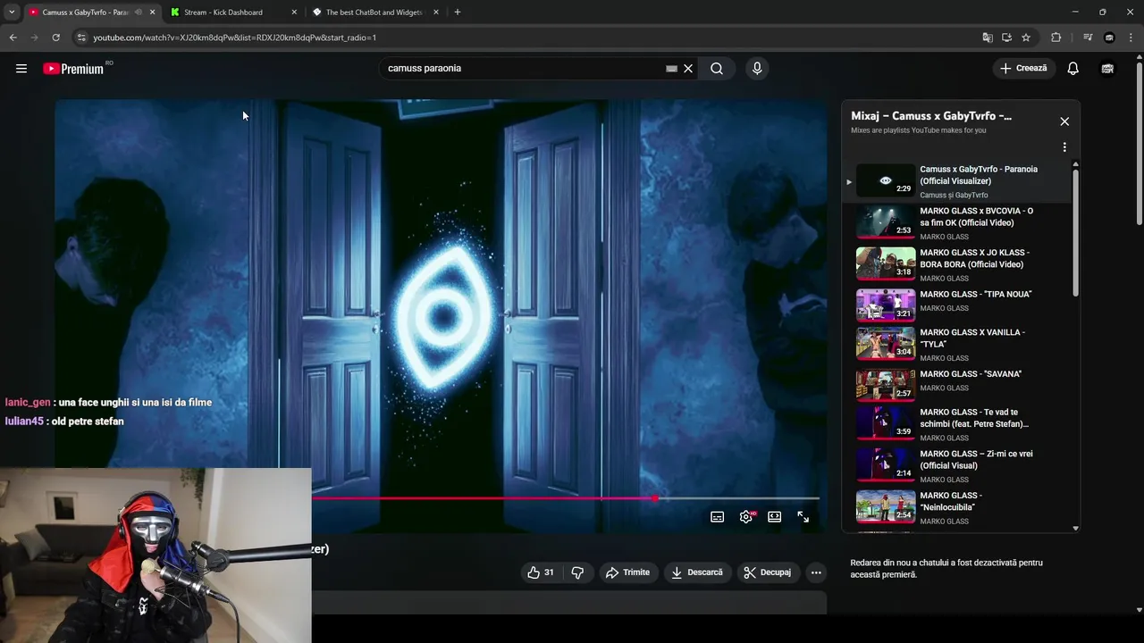Screen dimensions: 1144x643
Task: Click the playlist panel scrollbar thumb
Action: 1075,232
